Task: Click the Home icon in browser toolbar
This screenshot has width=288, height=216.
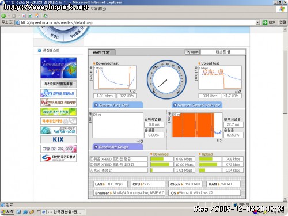Action: point(37,16)
